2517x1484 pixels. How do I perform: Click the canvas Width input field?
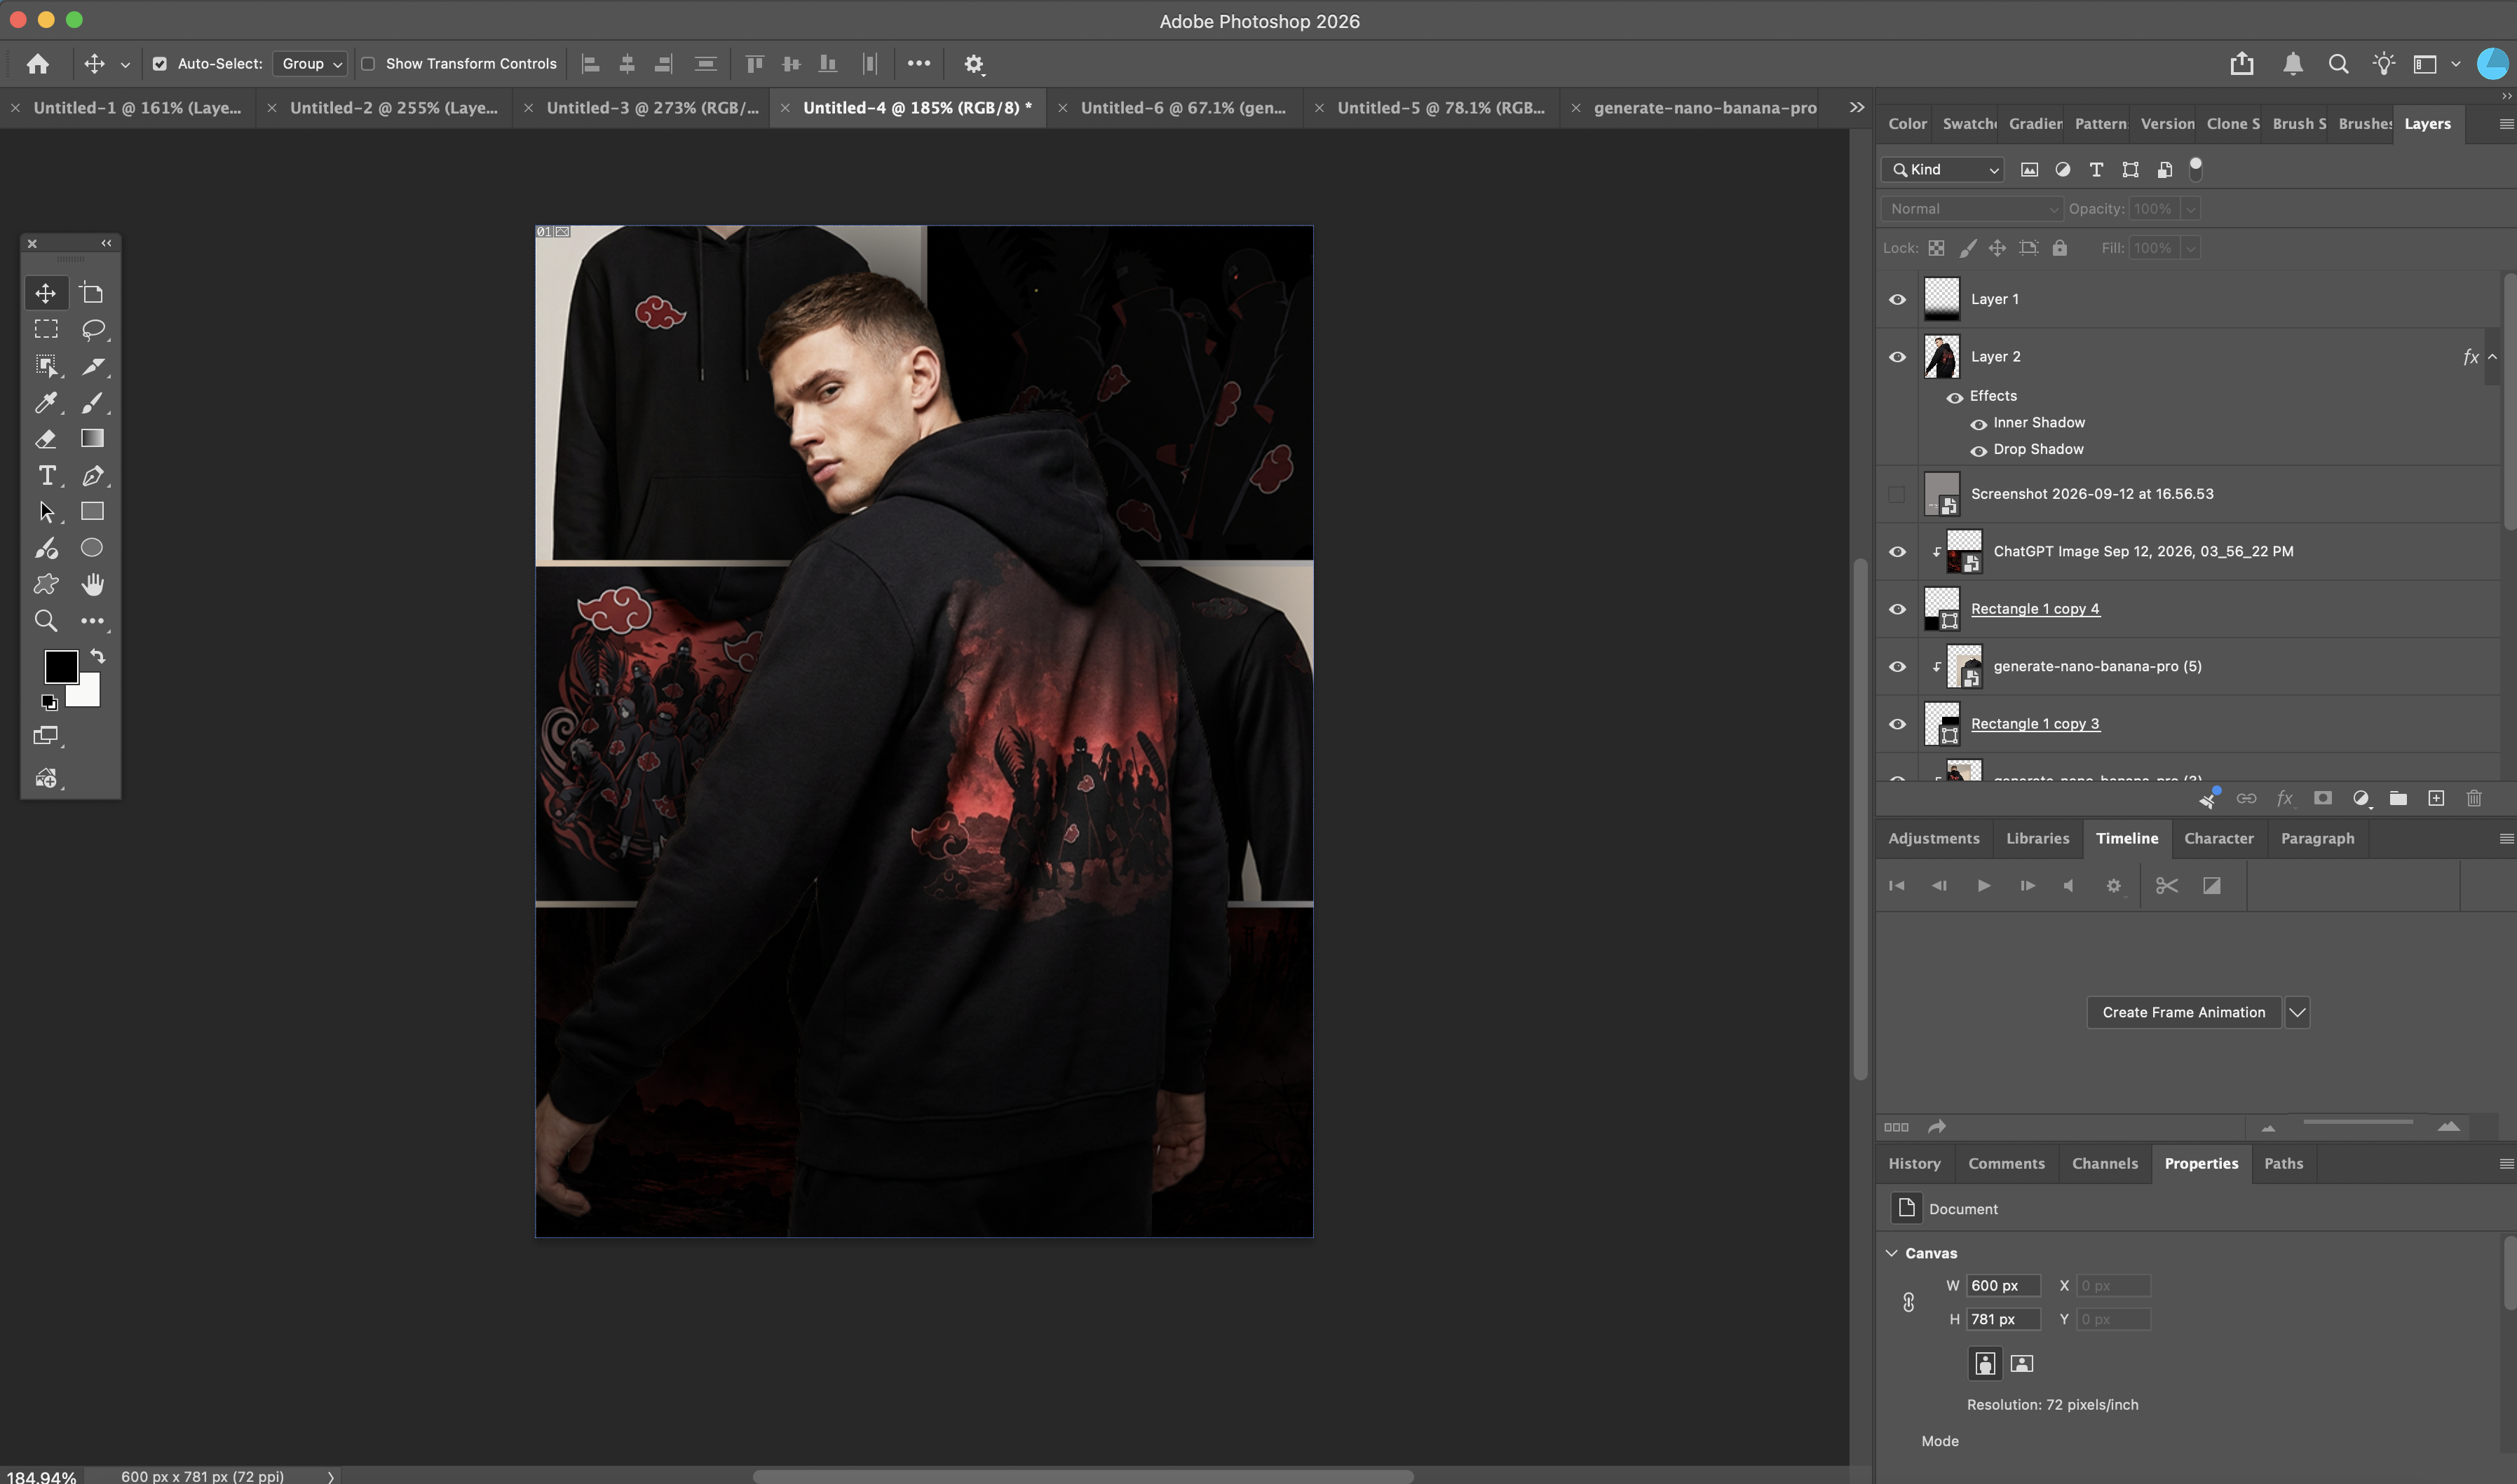2003,1286
